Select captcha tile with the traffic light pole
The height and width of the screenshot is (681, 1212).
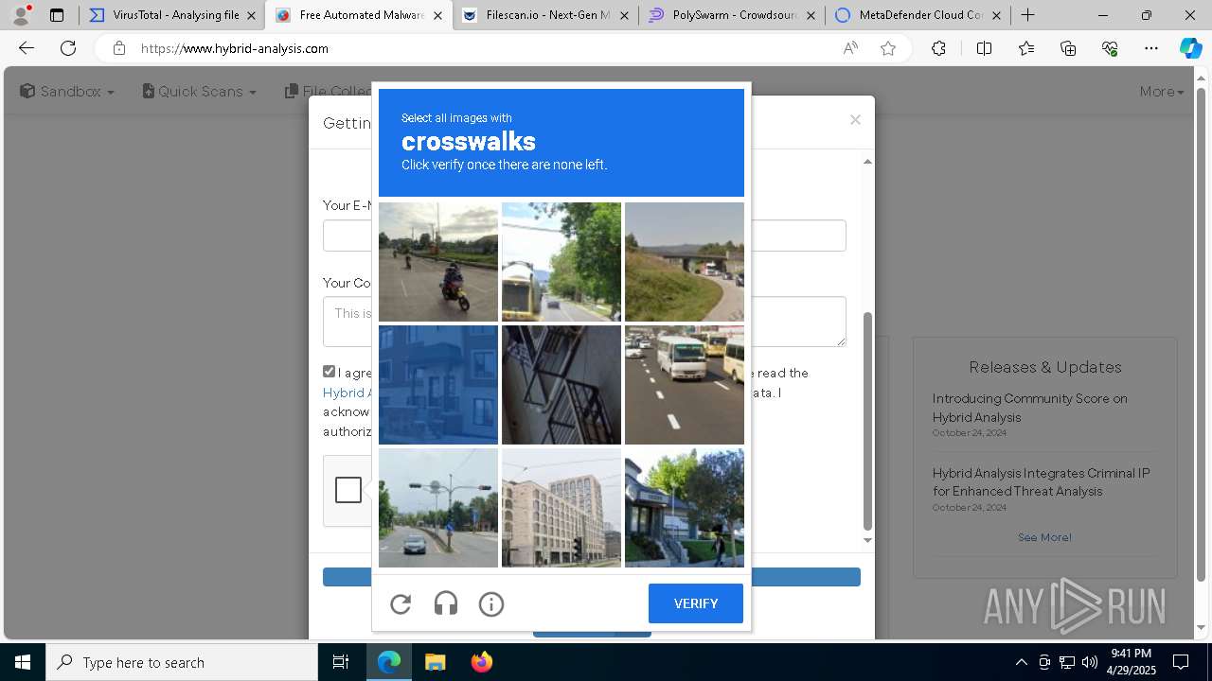coord(438,508)
